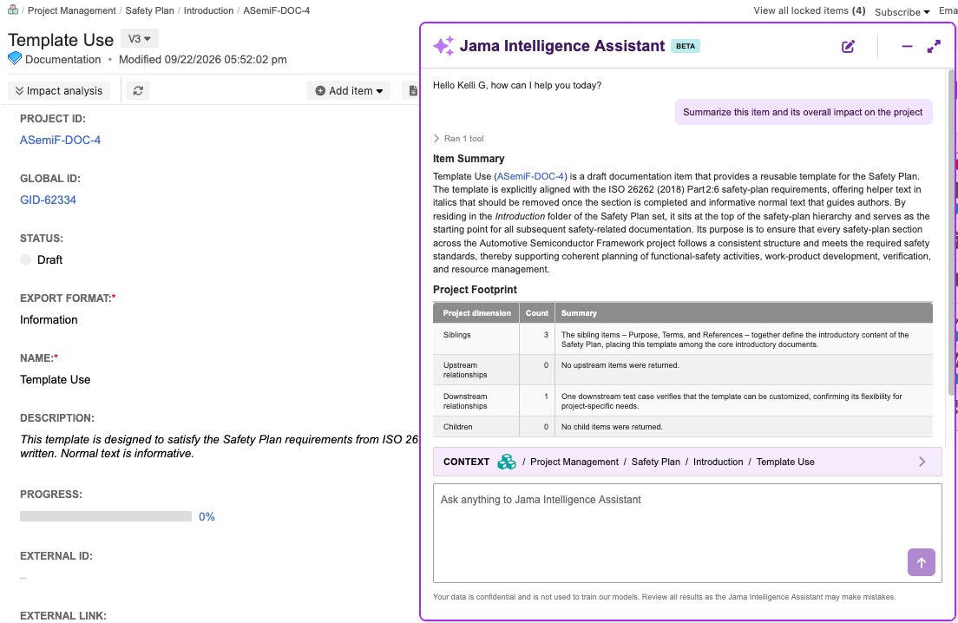Click the Export Format value Information
958x623 pixels.
pyautogui.click(x=49, y=319)
